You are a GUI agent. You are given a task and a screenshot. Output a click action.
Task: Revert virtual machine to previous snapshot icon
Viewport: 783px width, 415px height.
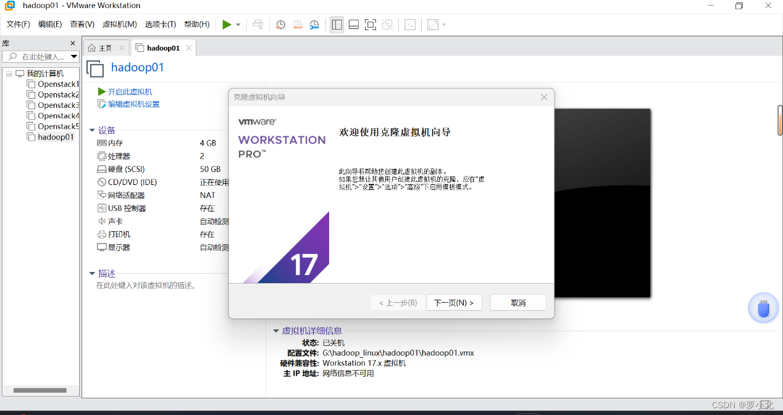coord(298,25)
